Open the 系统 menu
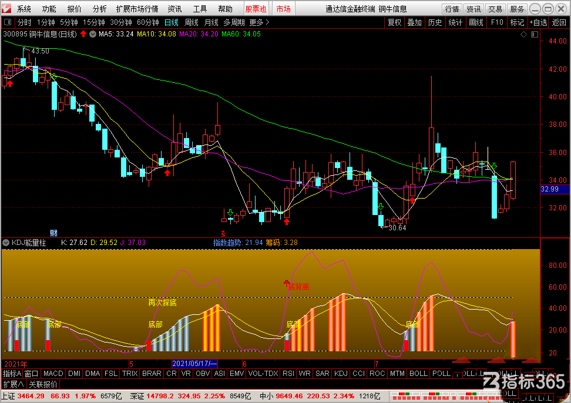 [24, 9]
